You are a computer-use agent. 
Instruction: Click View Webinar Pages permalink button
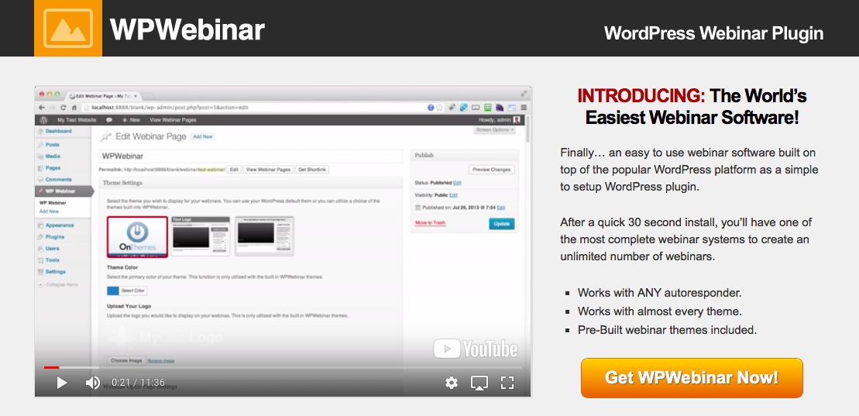tap(268, 170)
